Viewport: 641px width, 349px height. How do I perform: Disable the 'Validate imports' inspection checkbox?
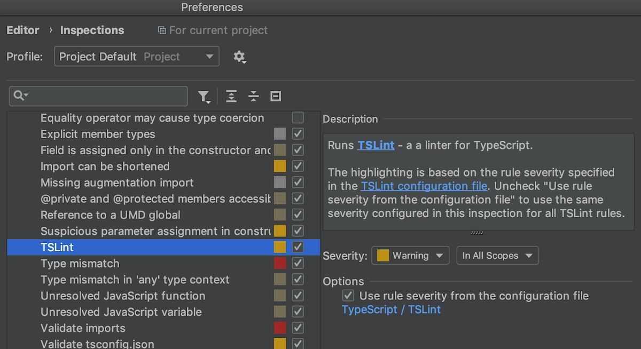(x=298, y=328)
